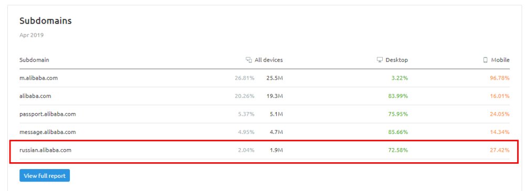Click the All devices icon in header
This screenshot has width=525, height=191.
point(248,60)
